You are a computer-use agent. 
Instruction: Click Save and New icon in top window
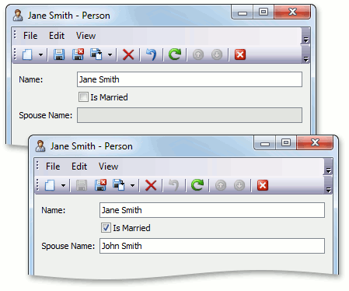click(x=96, y=54)
